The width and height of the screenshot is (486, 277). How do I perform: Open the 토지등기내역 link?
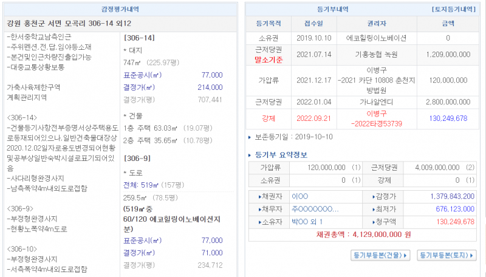[453, 10]
